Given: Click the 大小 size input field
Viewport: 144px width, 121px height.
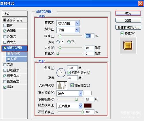Looking at the screenshot, I should click(90, 48).
